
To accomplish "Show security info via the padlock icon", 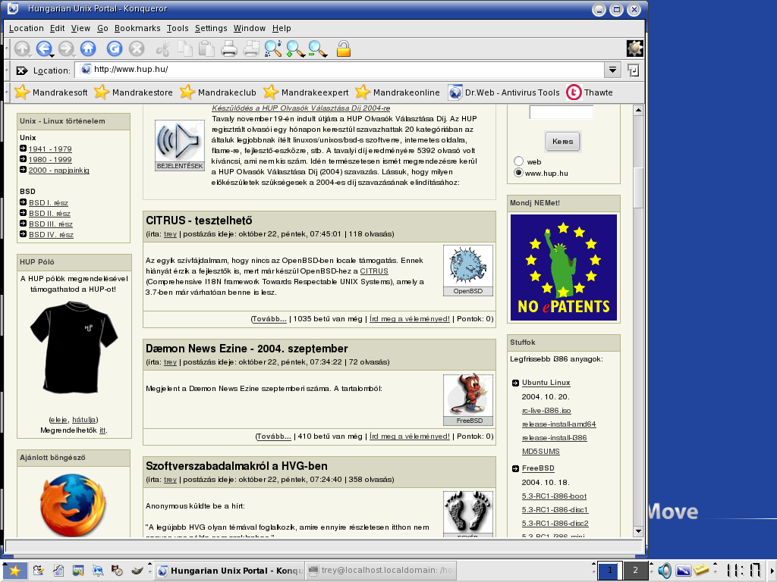I will point(344,48).
